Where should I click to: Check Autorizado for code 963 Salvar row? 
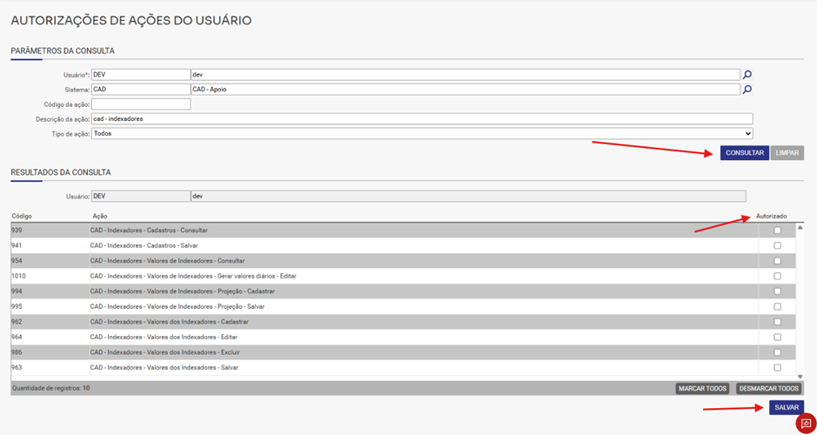(x=777, y=367)
